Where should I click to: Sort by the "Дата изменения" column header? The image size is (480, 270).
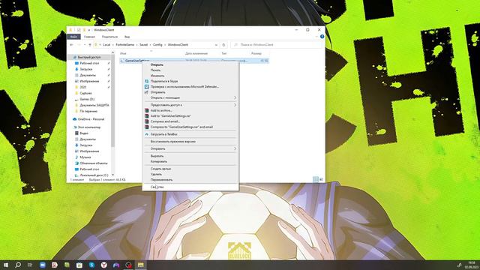point(196,53)
